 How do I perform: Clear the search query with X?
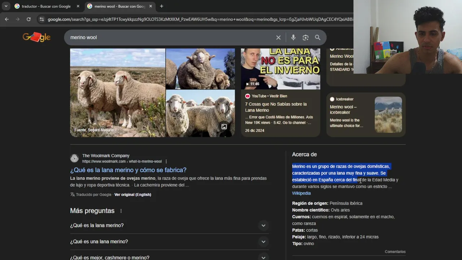tap(278, 38)
